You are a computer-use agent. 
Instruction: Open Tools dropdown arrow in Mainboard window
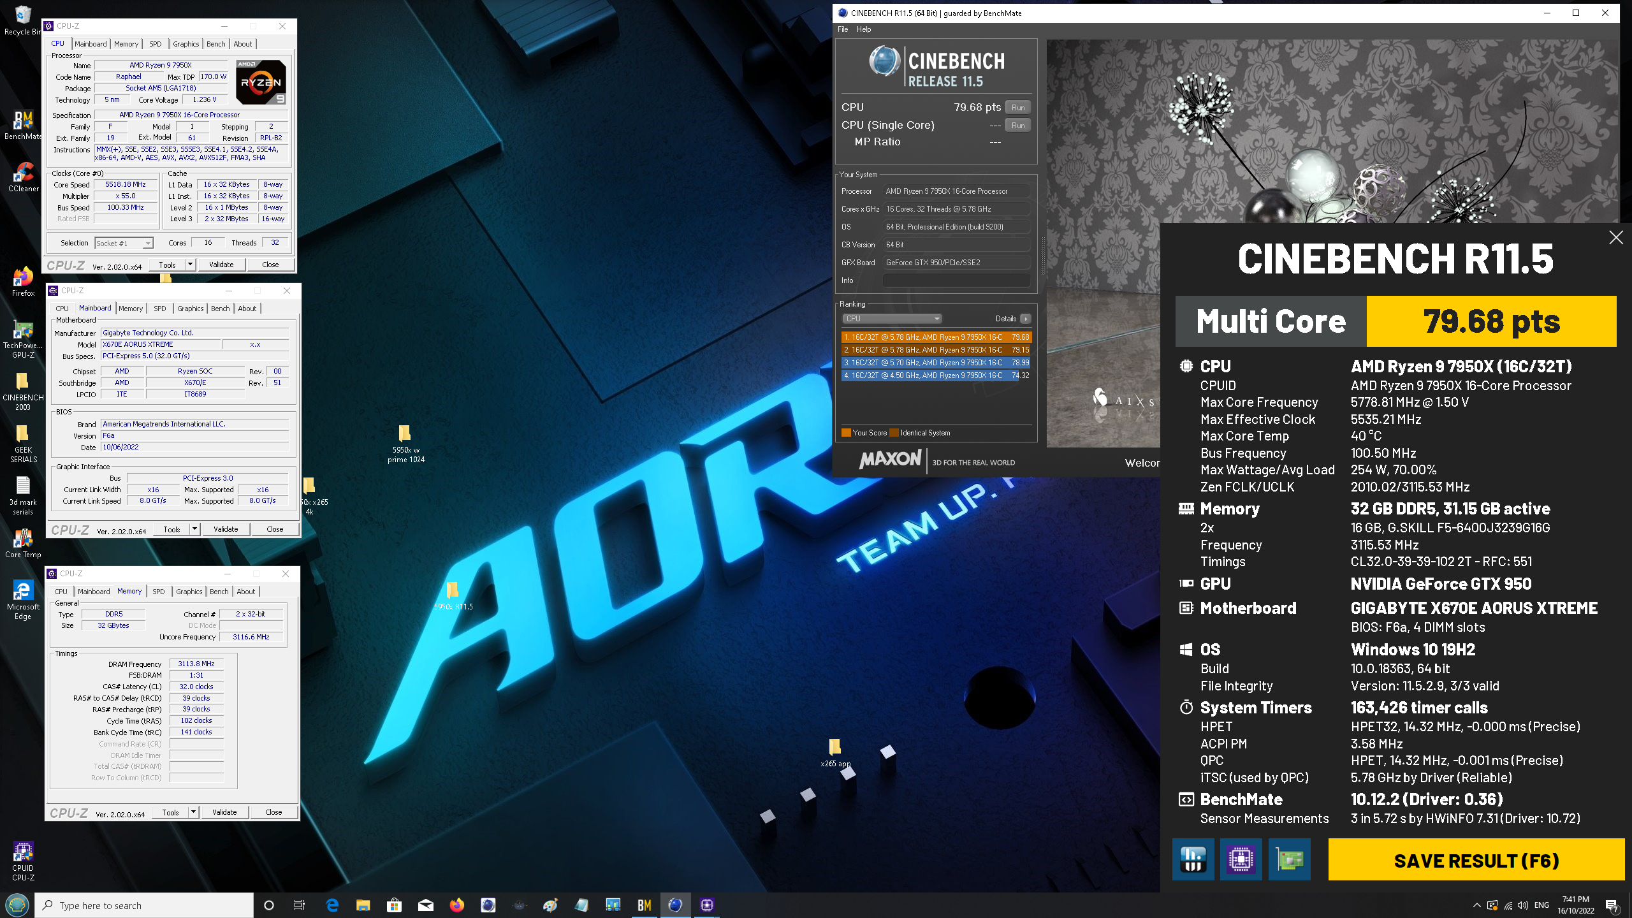pos(194,529)
